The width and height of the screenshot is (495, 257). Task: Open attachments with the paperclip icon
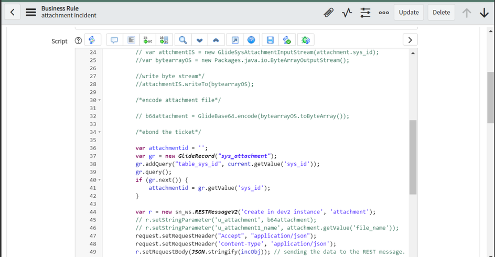(329, 13)
